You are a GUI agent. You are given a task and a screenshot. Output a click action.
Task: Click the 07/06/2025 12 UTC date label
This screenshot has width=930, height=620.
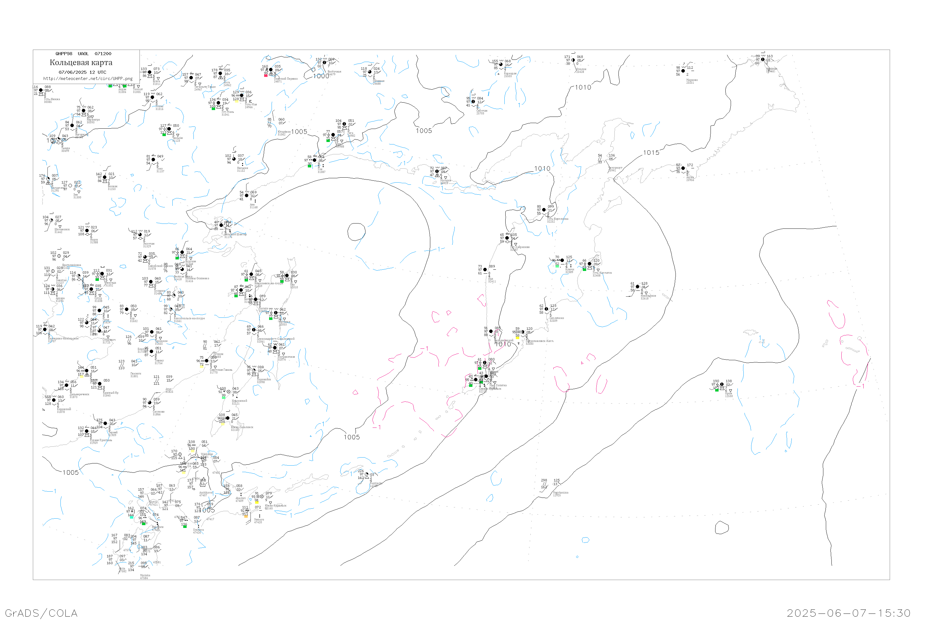[x=82, y=72]
